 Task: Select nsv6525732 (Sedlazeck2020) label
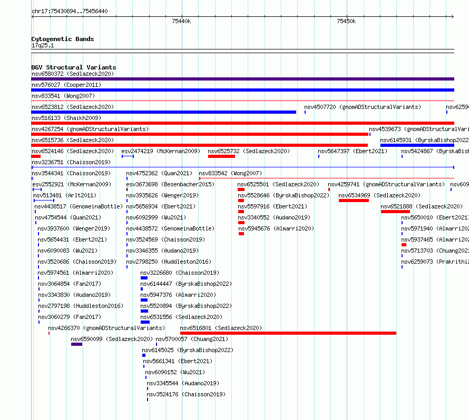point(249,151)
